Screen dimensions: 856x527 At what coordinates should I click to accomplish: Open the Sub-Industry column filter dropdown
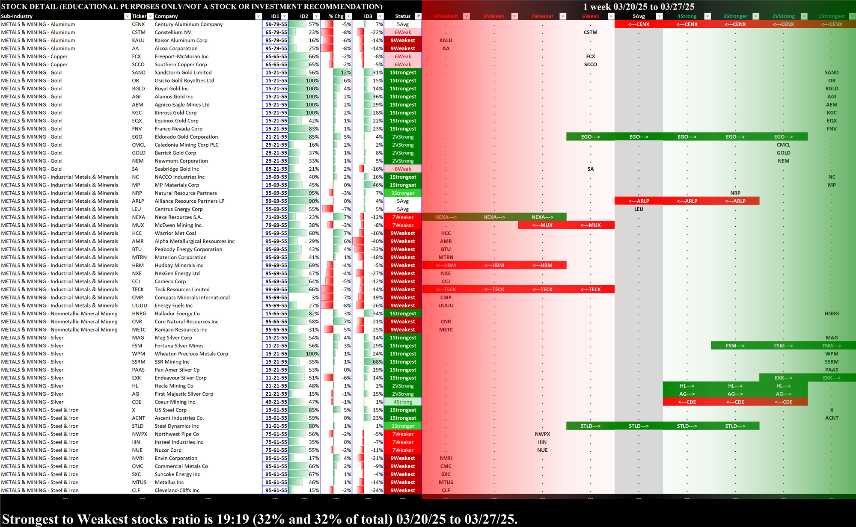(x=127, y=16)
